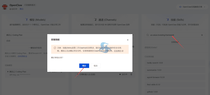Open the OpenClaw实践教程合集 tutorial link
210x95 pixels.
point(192,7)
